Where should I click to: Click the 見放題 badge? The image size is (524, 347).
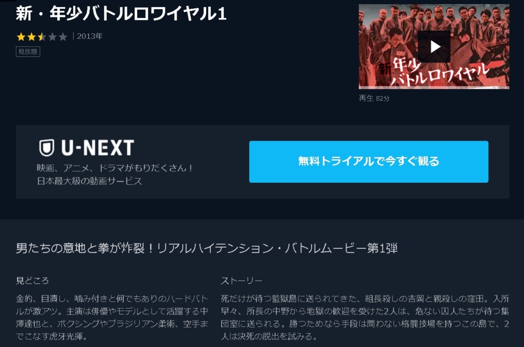[28, 52]
